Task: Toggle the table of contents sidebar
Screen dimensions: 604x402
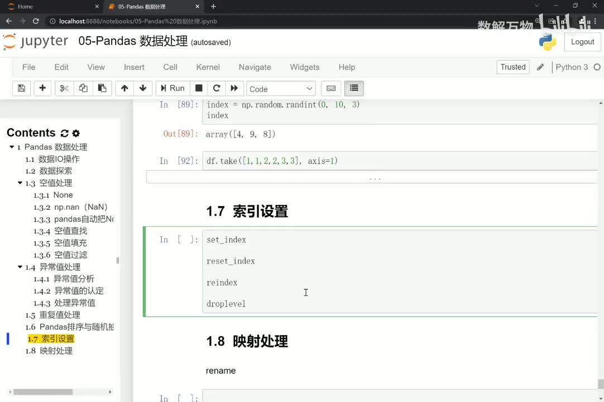Action: coord(354,88)
